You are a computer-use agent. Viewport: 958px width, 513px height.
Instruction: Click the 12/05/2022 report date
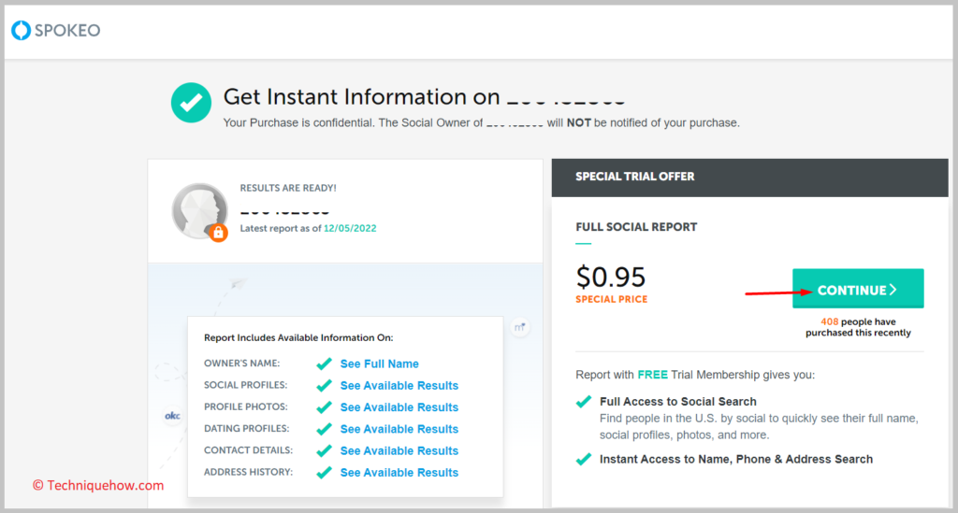click(350, 228)
